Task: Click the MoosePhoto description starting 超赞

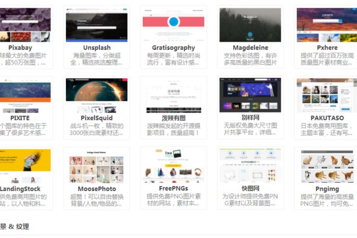Action: [96, 200]
